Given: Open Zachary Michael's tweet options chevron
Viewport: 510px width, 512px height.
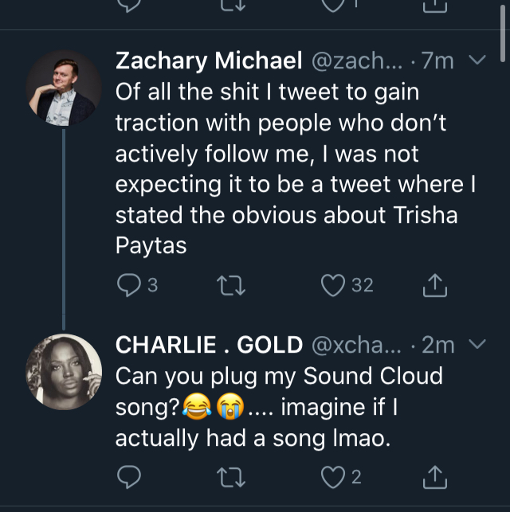Looking at the screenshot, I should click(x=477, y=60).
